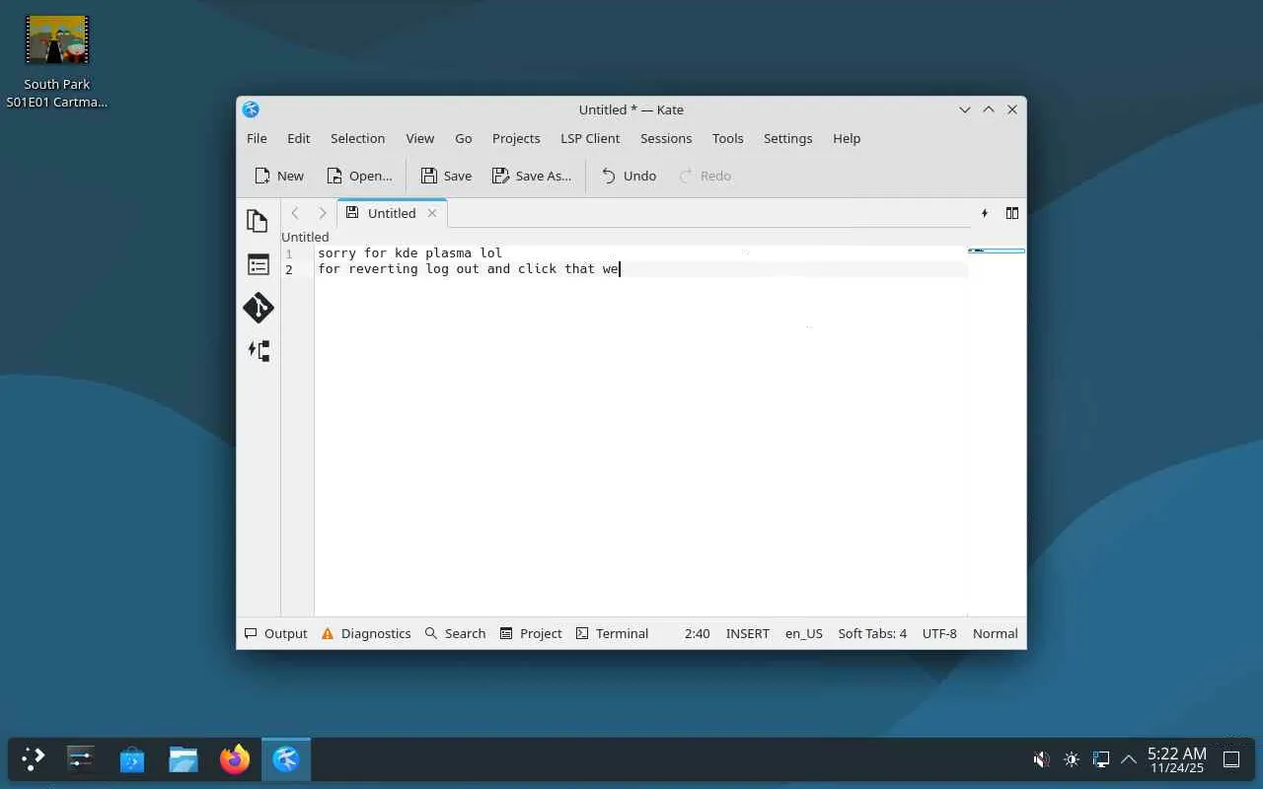The image size is (1263, 789).
Task: Click text line 'sorry for kde plasma lol'
Action: [x=409, y=253]
